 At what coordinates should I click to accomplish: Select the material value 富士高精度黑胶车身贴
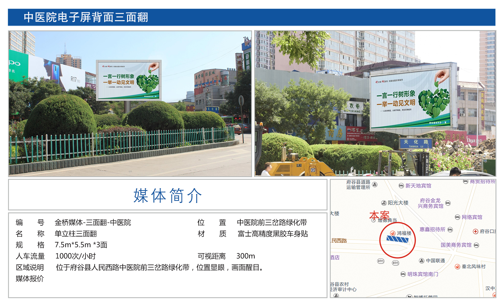point(273,234)
